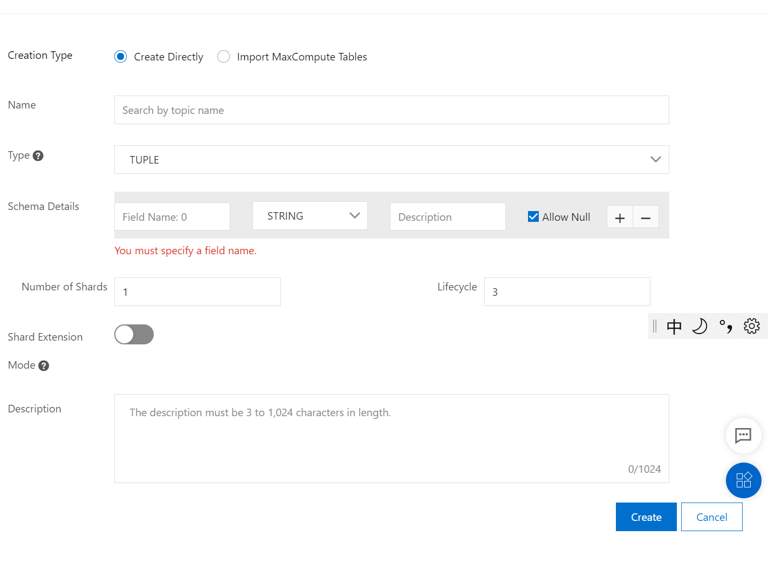Select Import MaxCompute Tables radio option

pyautogui.click(x=223, y=57)
